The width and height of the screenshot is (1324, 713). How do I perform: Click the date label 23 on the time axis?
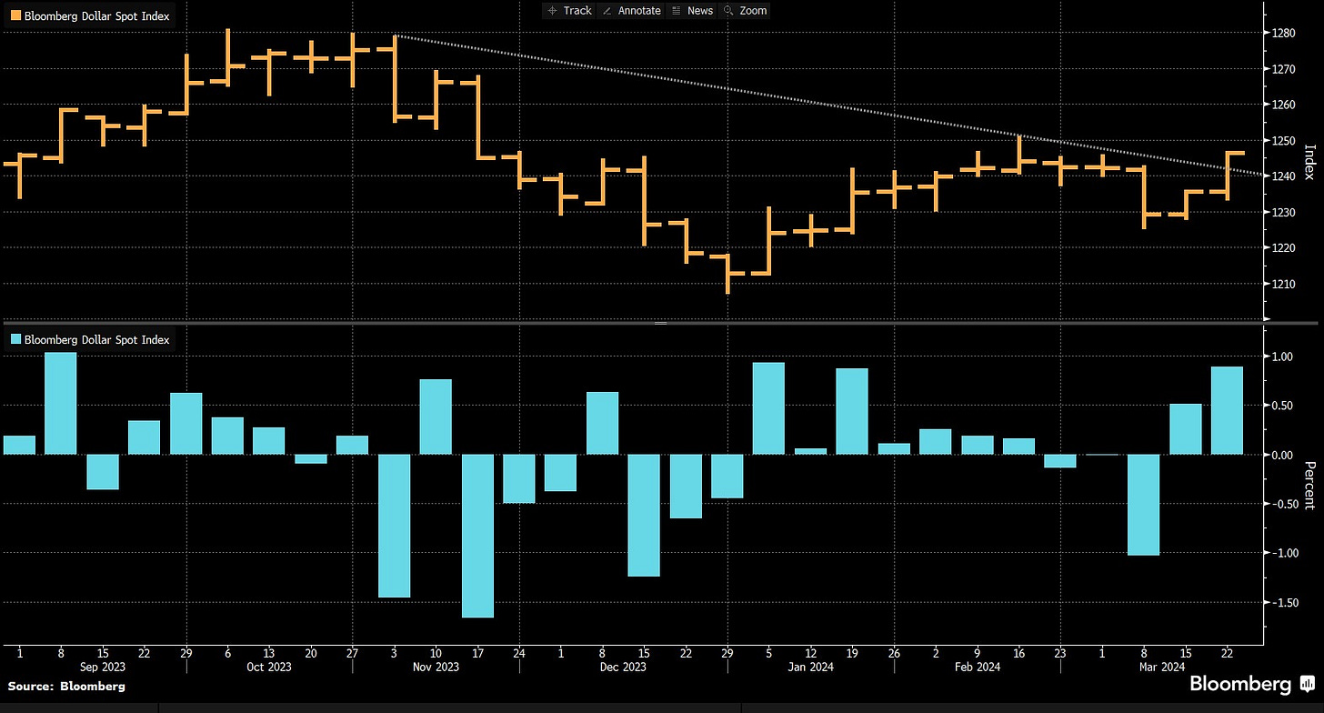pyautogui.click(x=1061, y=652)
